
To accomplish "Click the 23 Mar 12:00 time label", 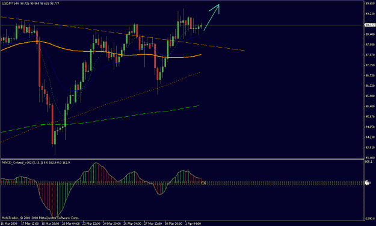I will (91, 224).
